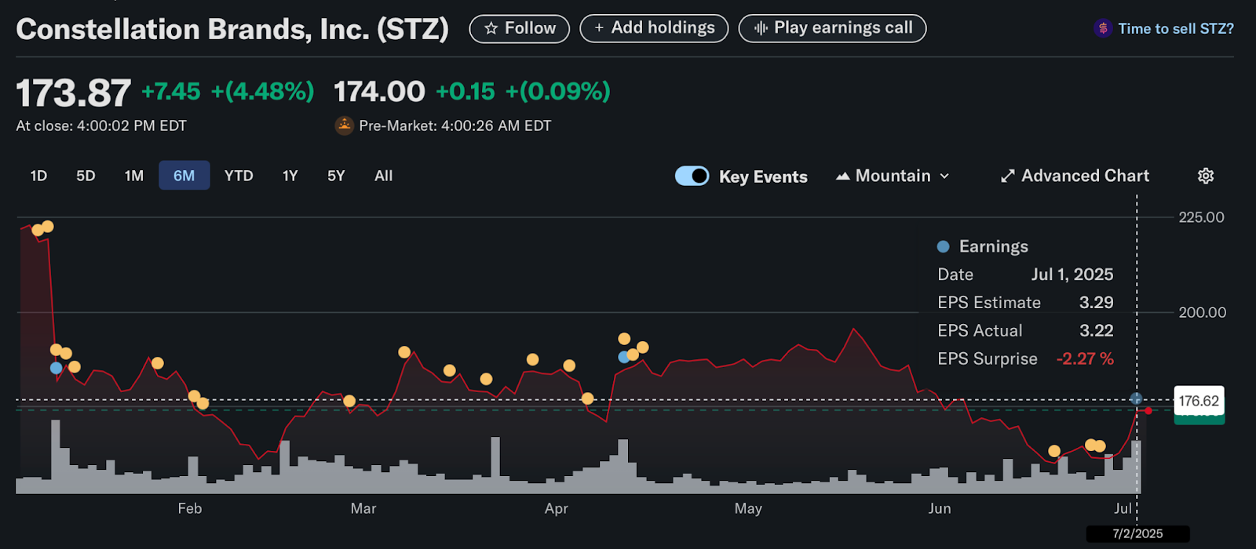Switch chart to 1M range
The image size is (1256, 549).
pyautogui.click(x=134, y=176)
